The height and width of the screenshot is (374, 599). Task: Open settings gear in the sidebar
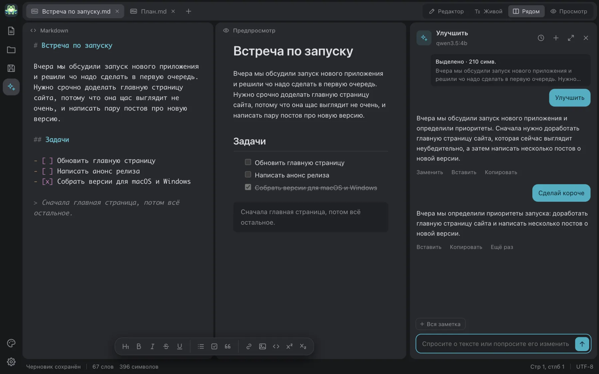pyautogui.click(x=11, y=362)
